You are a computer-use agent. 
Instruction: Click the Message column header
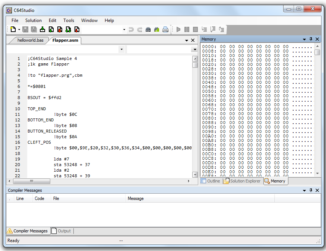click(136, 198)
